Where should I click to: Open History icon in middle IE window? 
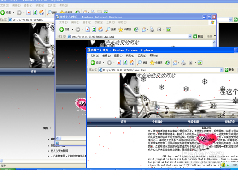click(136, 29)
